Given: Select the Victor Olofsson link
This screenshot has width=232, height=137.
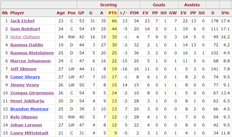Looking at the screenshot, I should click(25, 37).
